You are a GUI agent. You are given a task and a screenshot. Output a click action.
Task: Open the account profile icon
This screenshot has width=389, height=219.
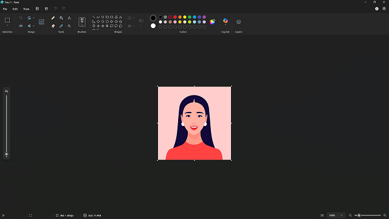[x=377, y=9]
